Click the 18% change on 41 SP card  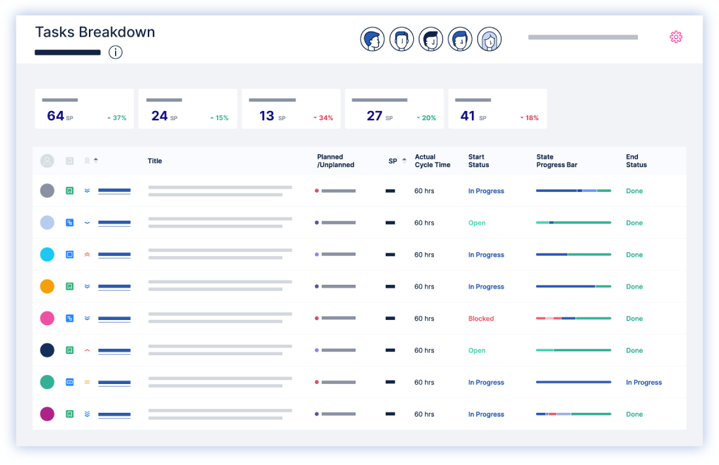[529, 118]
